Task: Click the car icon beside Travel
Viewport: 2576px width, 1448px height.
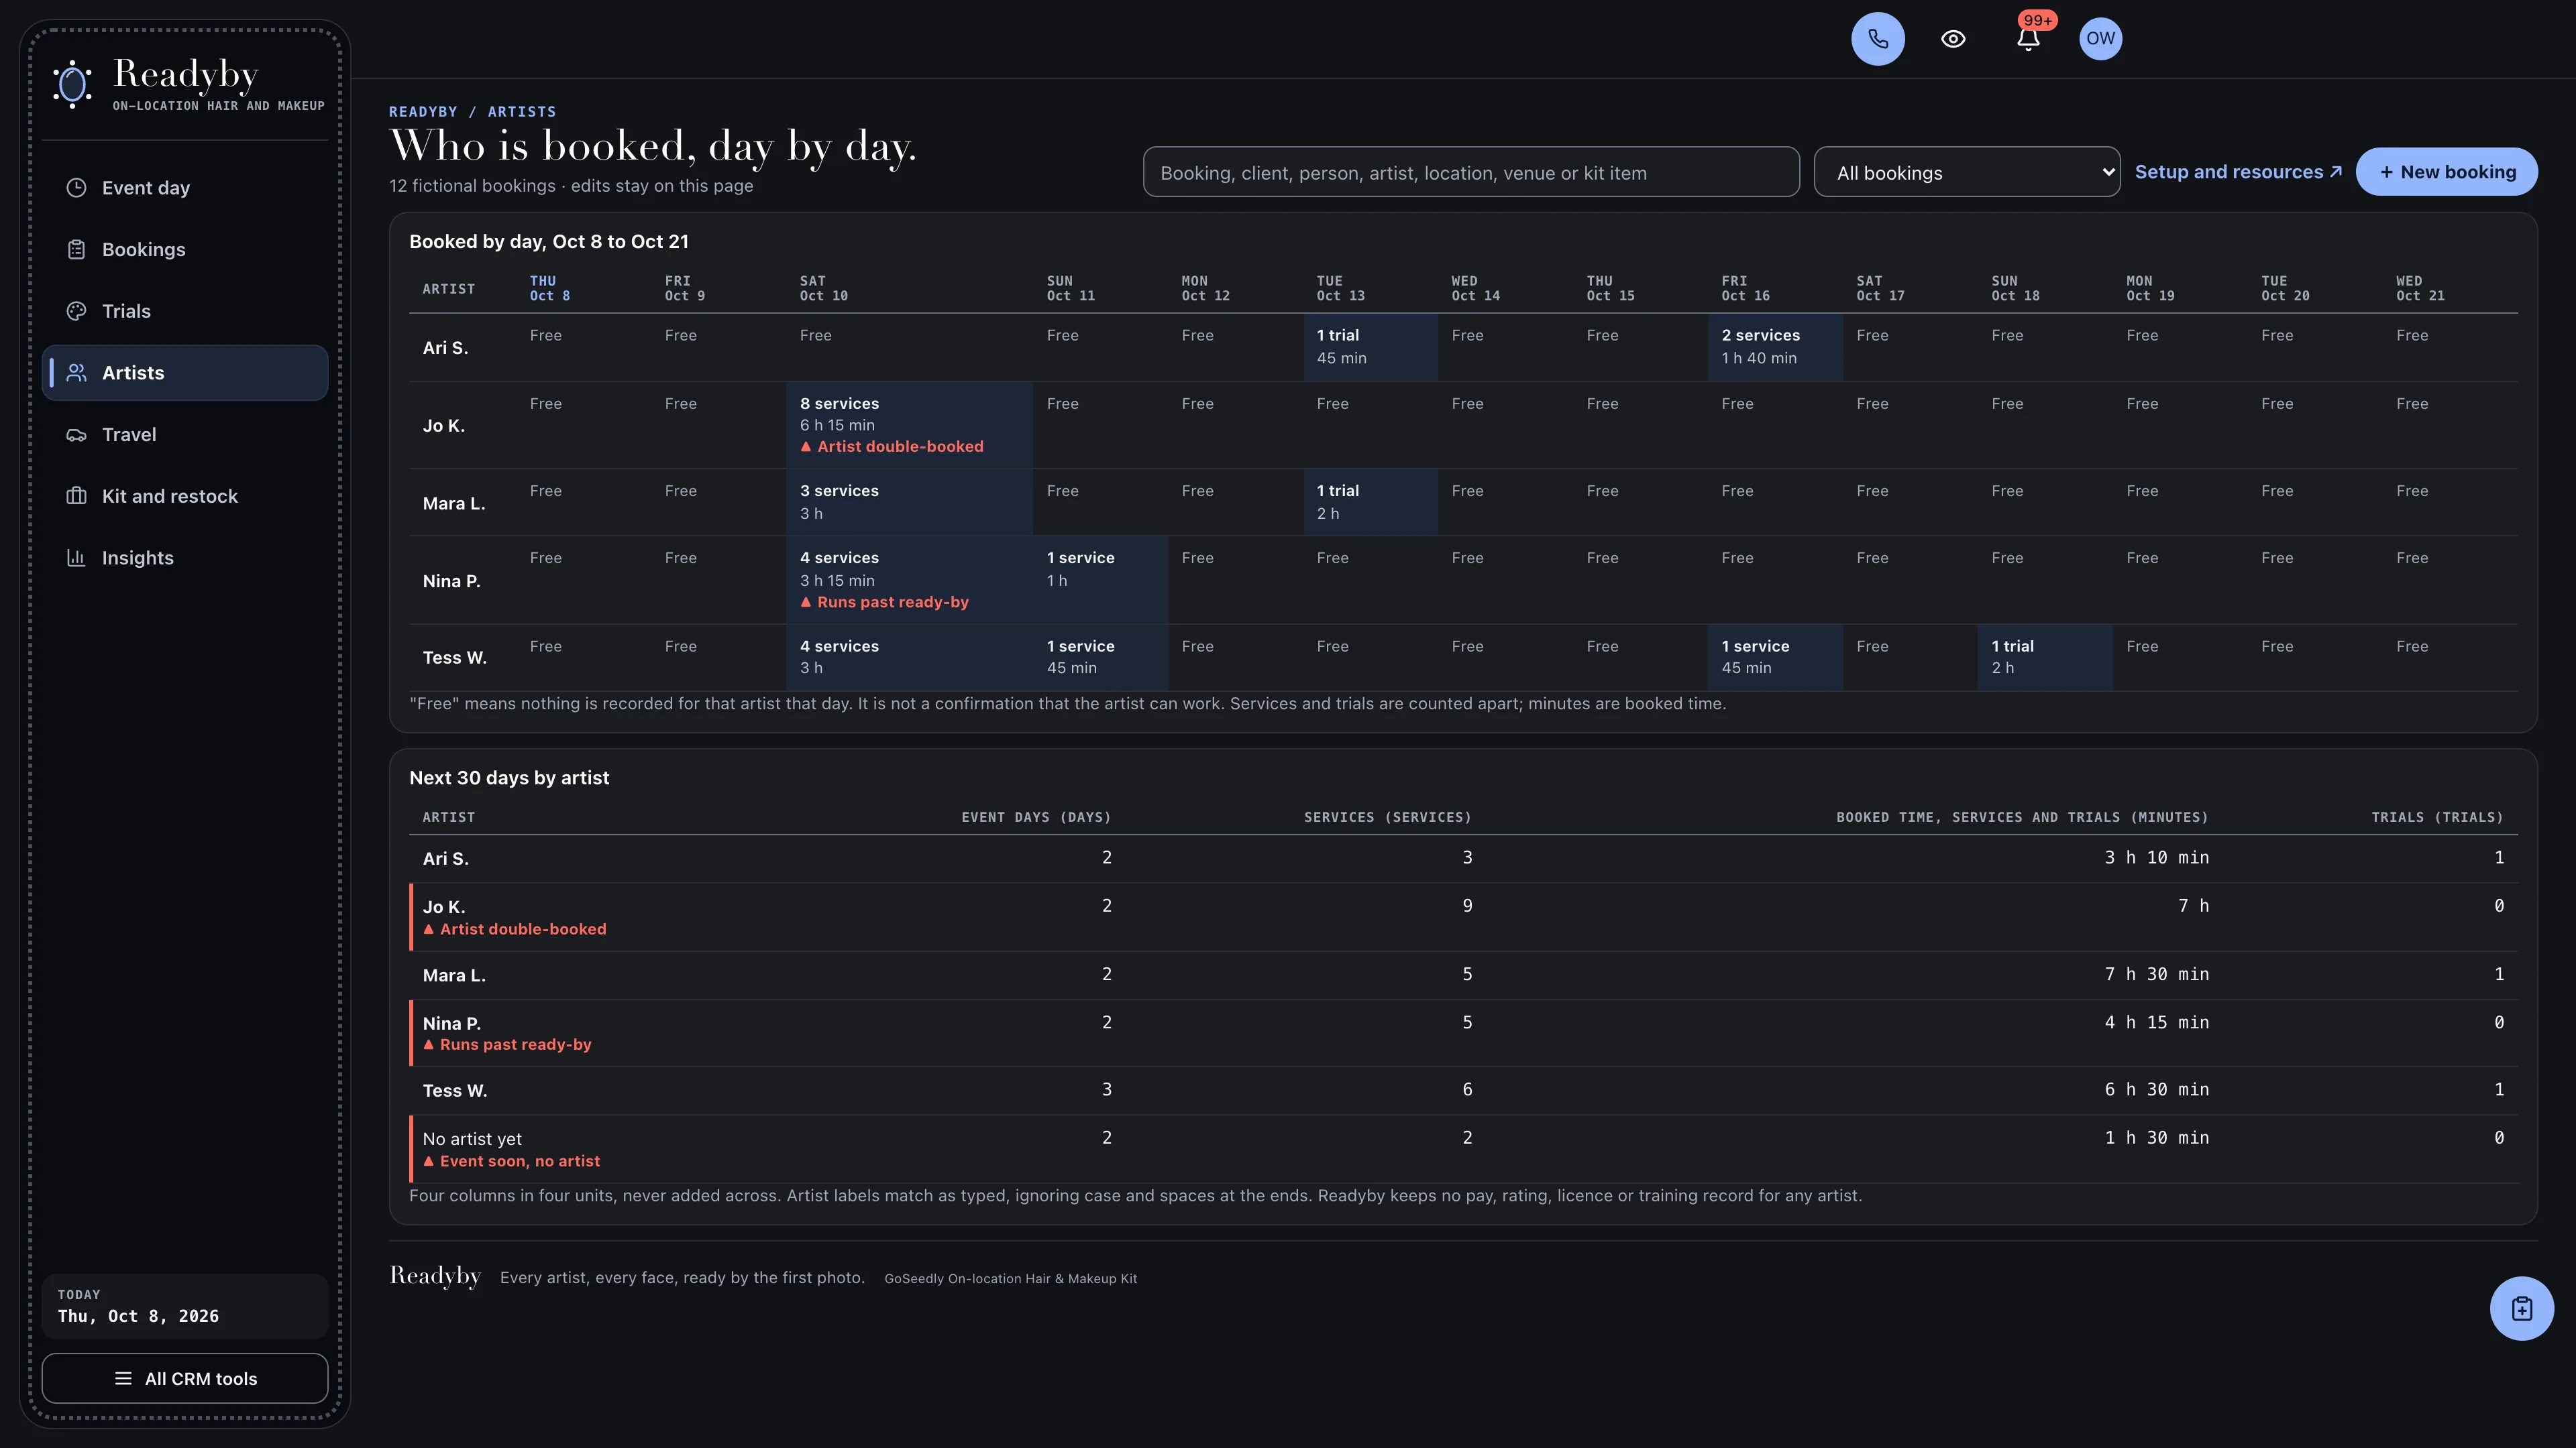Action: coord(76,434)
